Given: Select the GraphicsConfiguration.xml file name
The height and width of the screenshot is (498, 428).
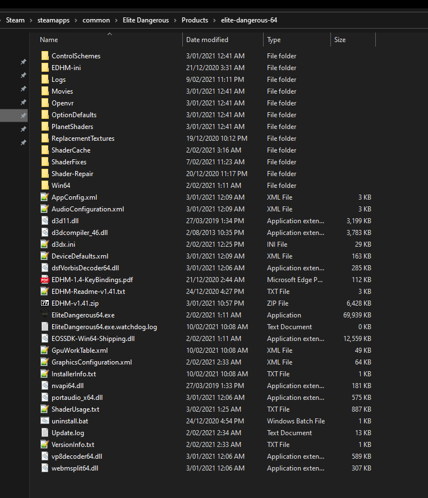Looking at the screenshot, I should coord(91,362).
